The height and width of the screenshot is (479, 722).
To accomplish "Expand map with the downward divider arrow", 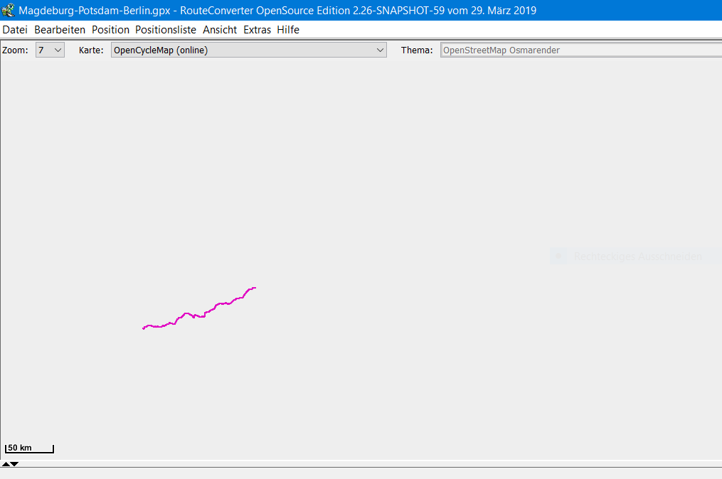I will pyautogui.click(x=14, y=464).
